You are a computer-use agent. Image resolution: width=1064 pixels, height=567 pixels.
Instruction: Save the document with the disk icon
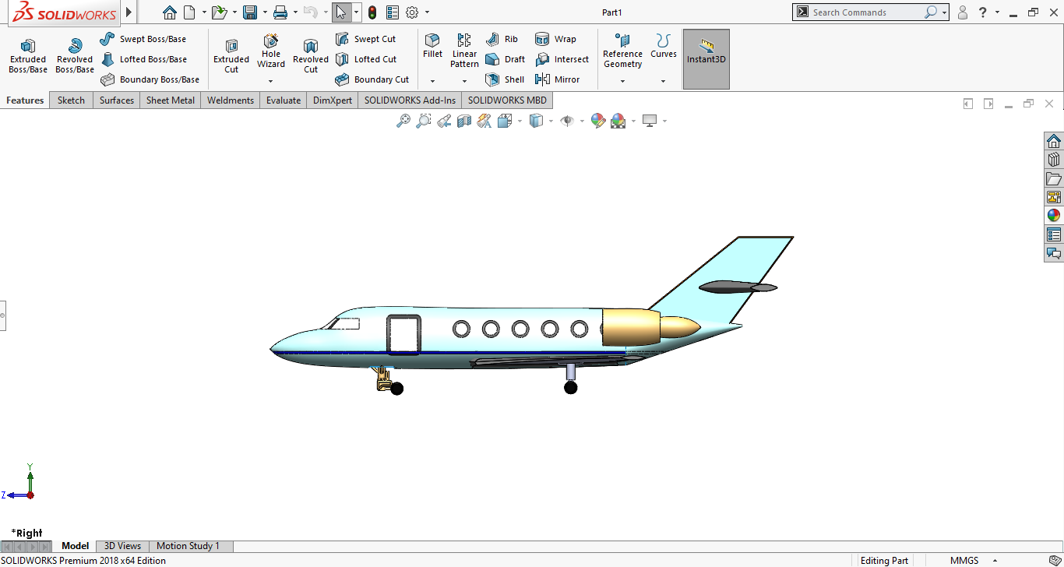[250, 12]
